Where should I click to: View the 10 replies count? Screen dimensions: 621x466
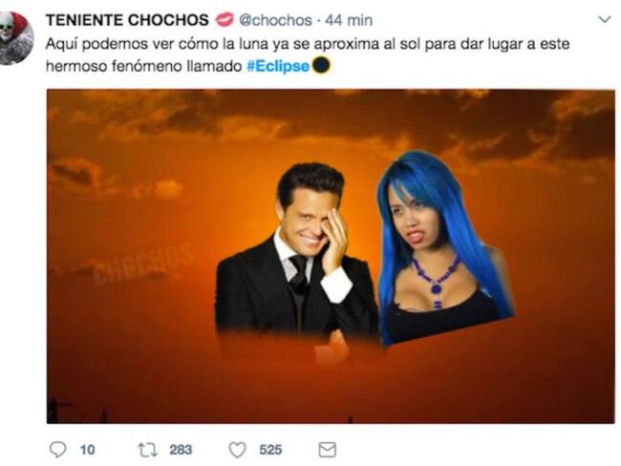87,450
